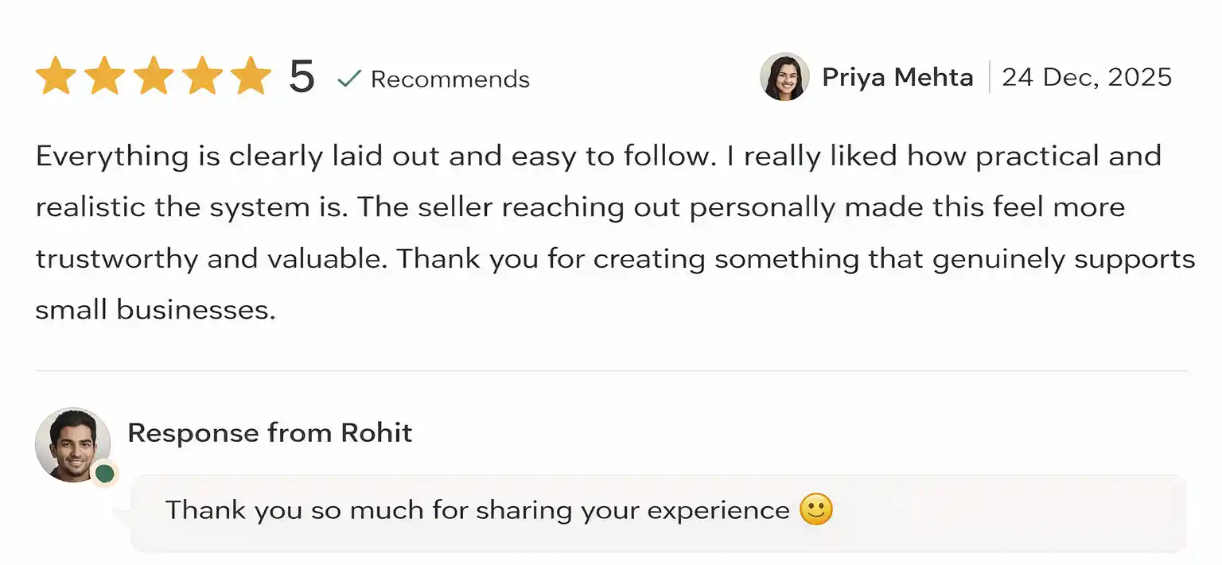Click the review date 24 Dec, 2025
The width and height of the screenshot is (1222, 565).
[1087, 77]
